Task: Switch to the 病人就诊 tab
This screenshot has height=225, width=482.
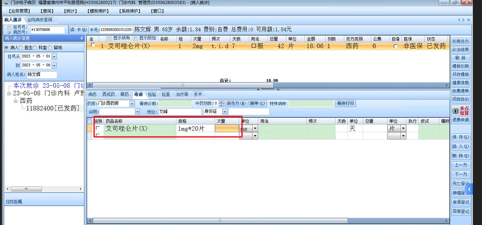Action: point(13,20)
